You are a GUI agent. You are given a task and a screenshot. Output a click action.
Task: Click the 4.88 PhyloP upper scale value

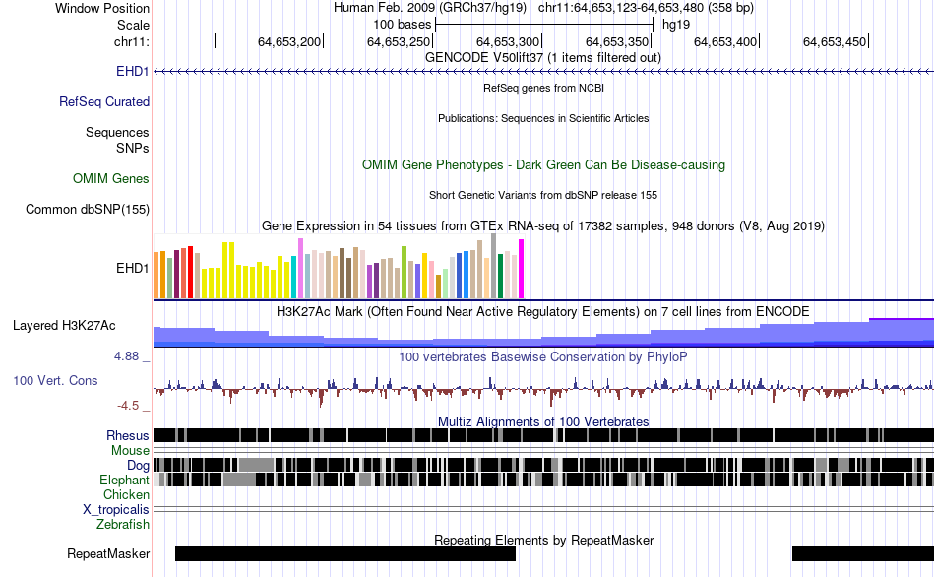126,356
